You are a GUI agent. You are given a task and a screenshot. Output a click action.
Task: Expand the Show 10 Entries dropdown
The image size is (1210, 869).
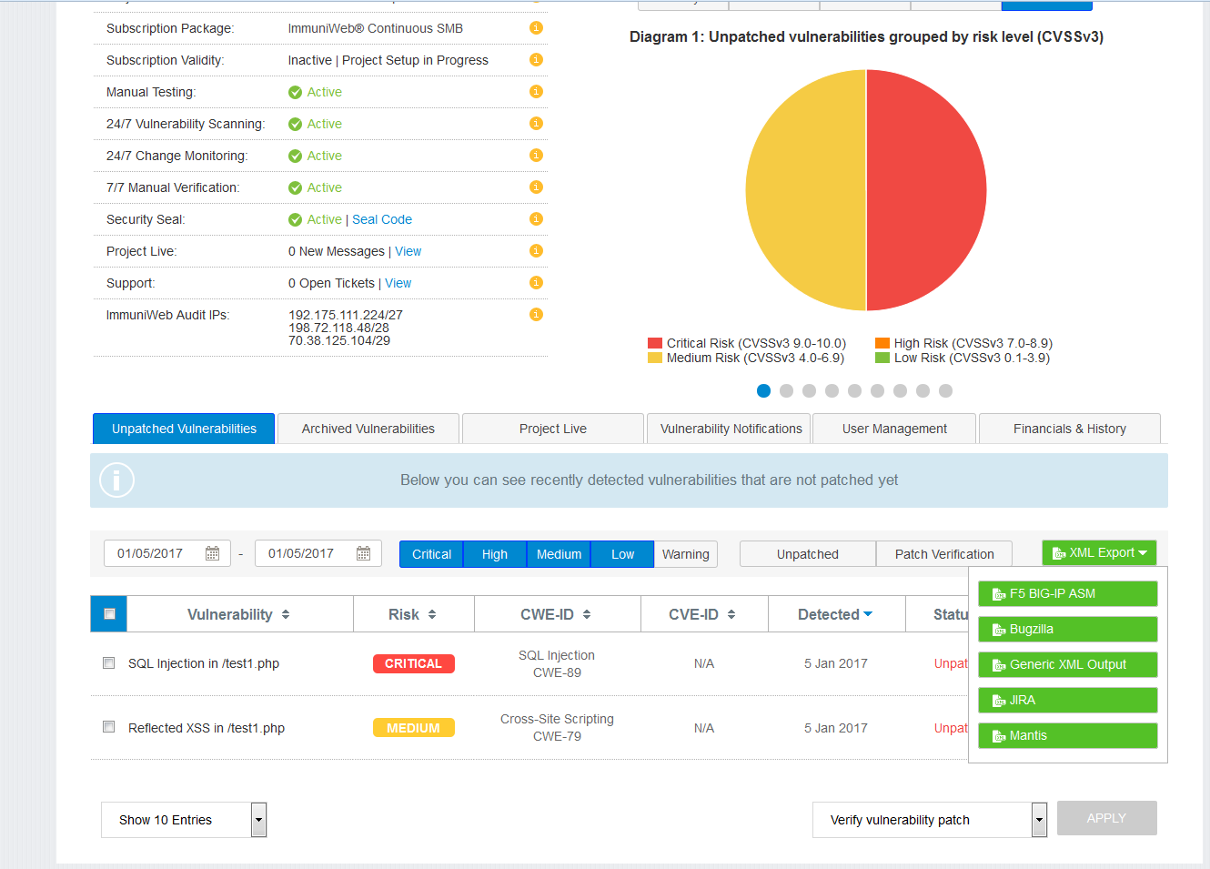click(x=258, y=820)
